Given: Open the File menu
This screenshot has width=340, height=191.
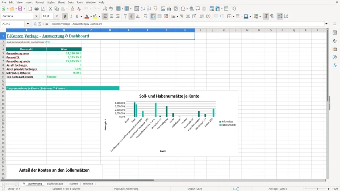Looking at the screenshot, I should tap(4, 2).
